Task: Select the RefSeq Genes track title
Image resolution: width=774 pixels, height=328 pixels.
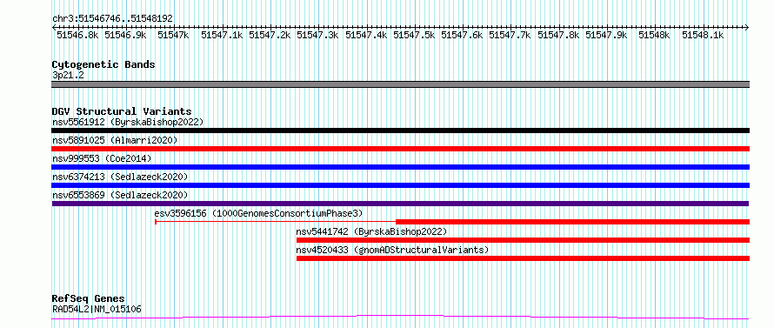Action: [x=89, y=299]
